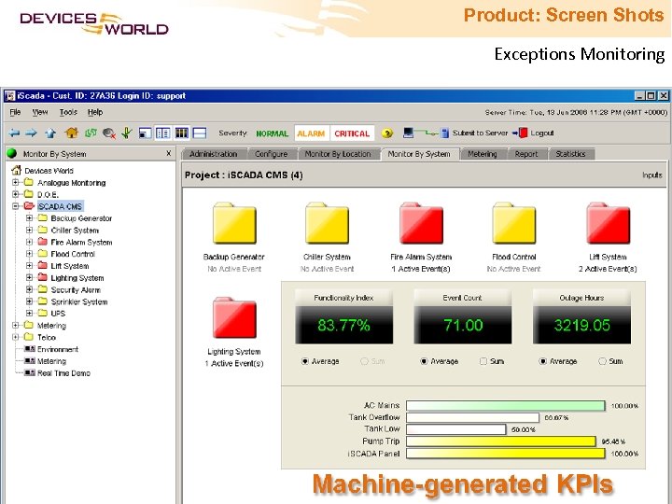Select Average under Functionality Index

305,361
